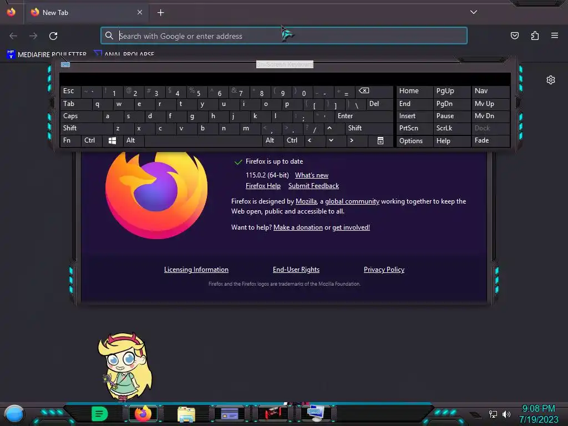568x426 pixels.
Task: Toggle the left Ctrl key
Action: click(92, 140)
